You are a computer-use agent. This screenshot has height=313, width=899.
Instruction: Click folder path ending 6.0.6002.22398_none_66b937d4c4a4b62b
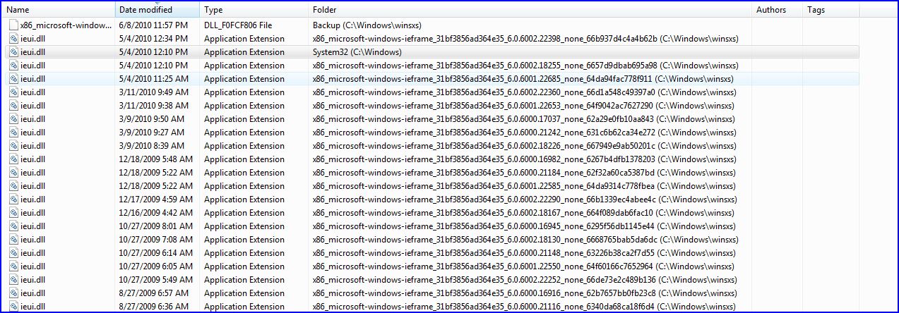coord(525,39)
